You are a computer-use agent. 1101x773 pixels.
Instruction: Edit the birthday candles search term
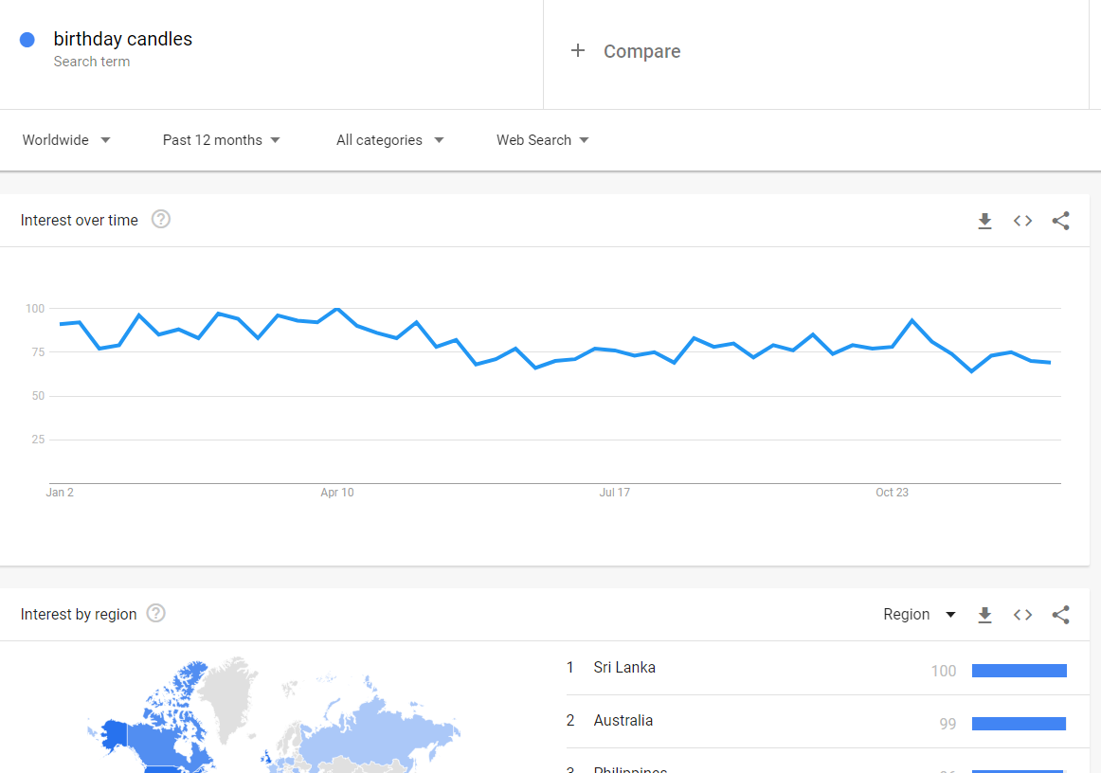(123, 40)
